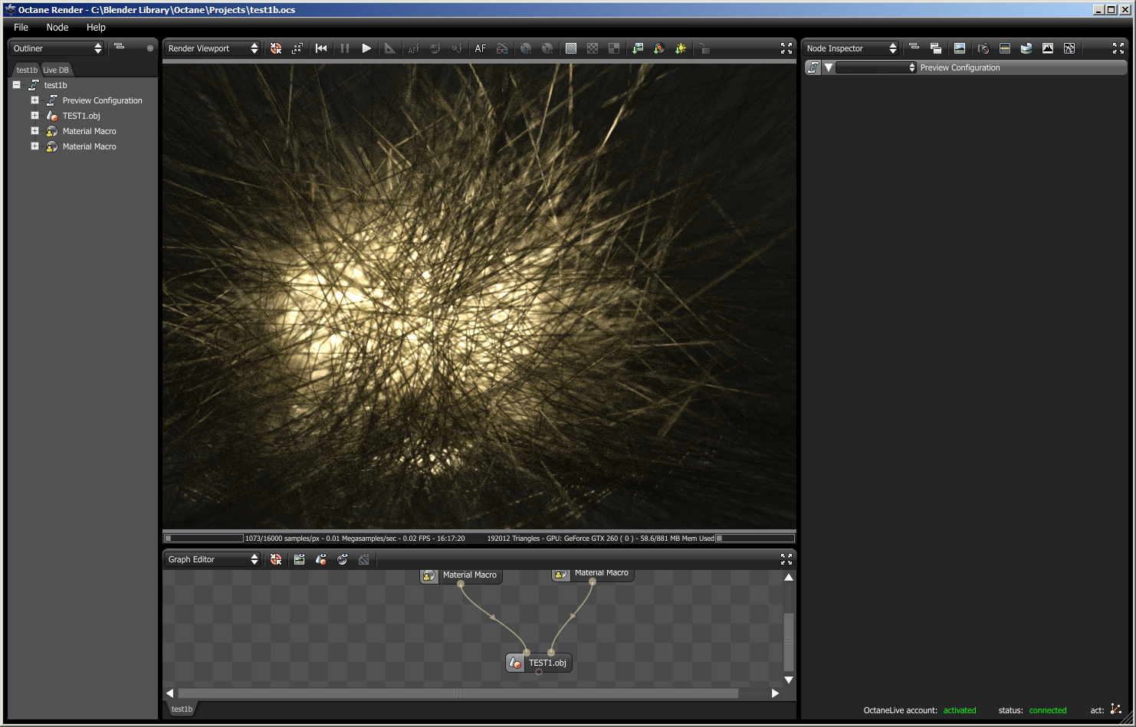Expand the TEST1.obj tree item

(34, 116)
